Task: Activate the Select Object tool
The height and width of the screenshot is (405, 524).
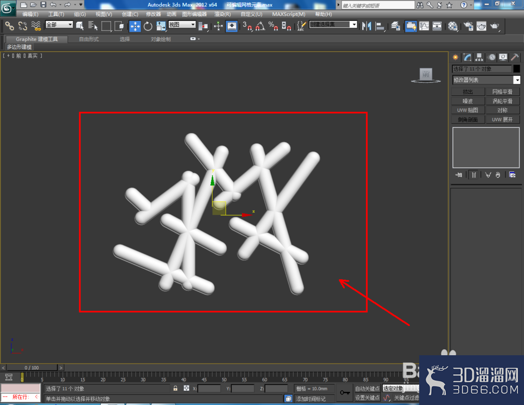Action: pyautogui.click(x=80, y=26)
